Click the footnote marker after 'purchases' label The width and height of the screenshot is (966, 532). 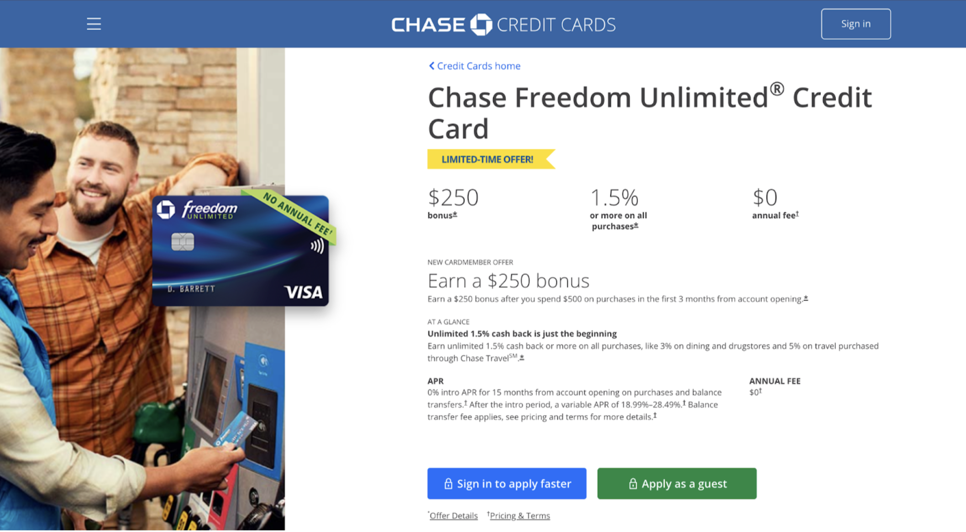tap(636, 225)
